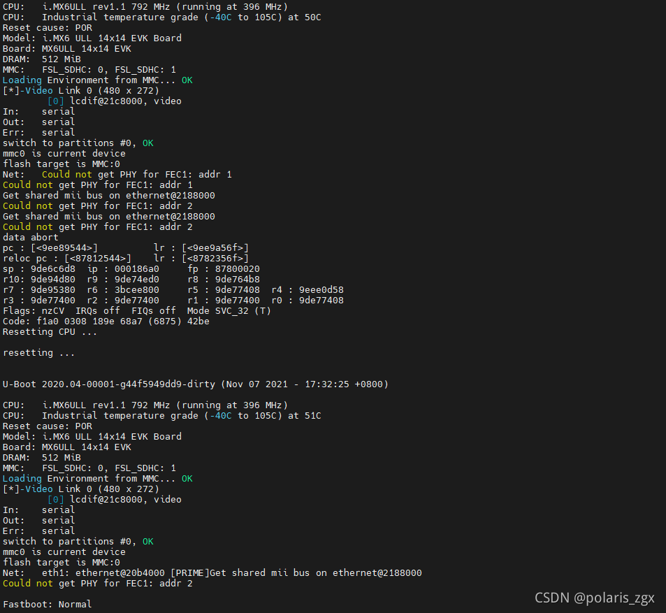Click 'Code: f1a0 0308 189e 68a7' line
The image size is (666, 613).
point(106,321)
